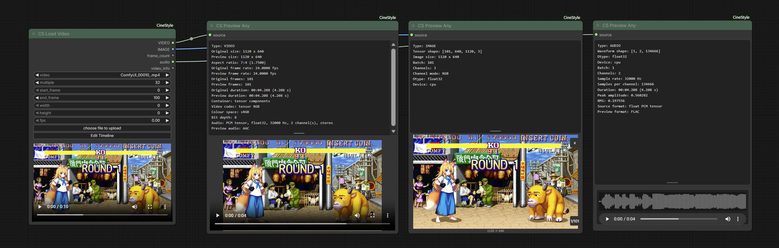Click the 'Aspect ratio: 7:4 (1.7500)' line

[238, 63]
